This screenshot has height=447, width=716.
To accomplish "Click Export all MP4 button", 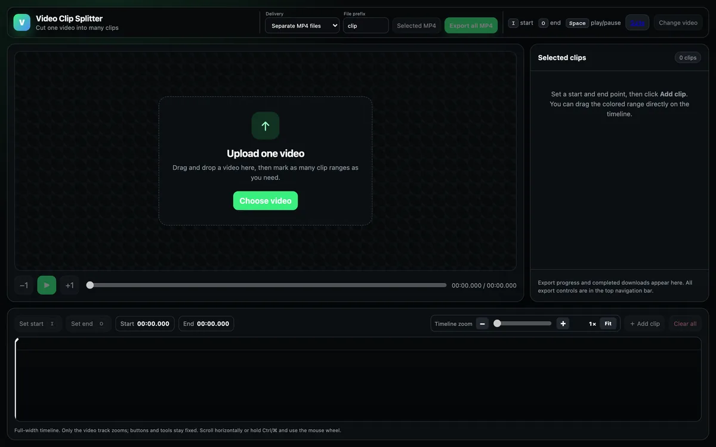I will pos(471,26).
